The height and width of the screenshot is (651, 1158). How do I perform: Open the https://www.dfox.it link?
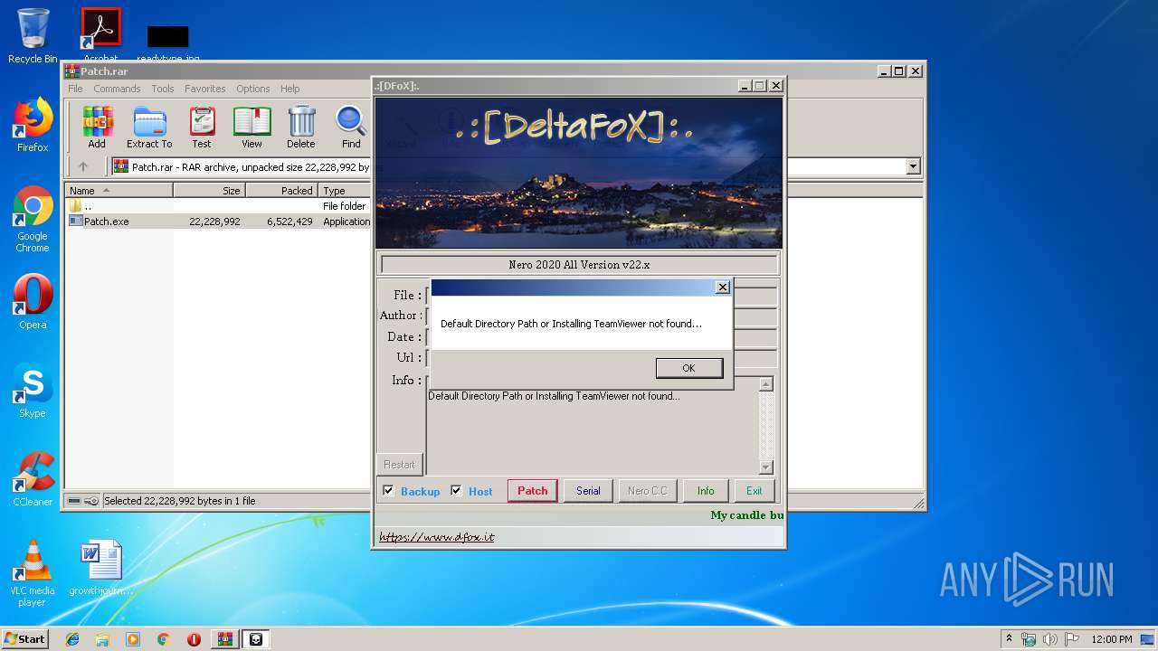437,537
